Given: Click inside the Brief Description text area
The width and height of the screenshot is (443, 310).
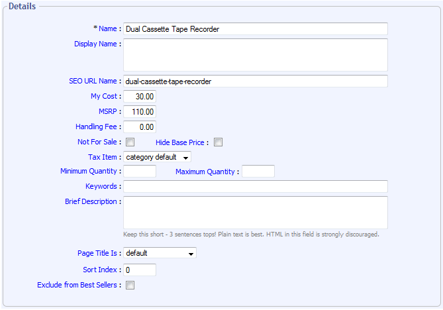Looking at the screenshot, I should [x=255, y=212].
